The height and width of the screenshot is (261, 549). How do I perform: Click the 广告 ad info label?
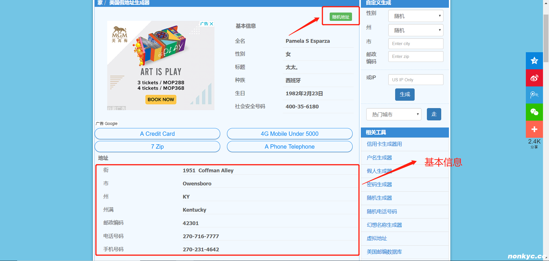tap(204, 24)
